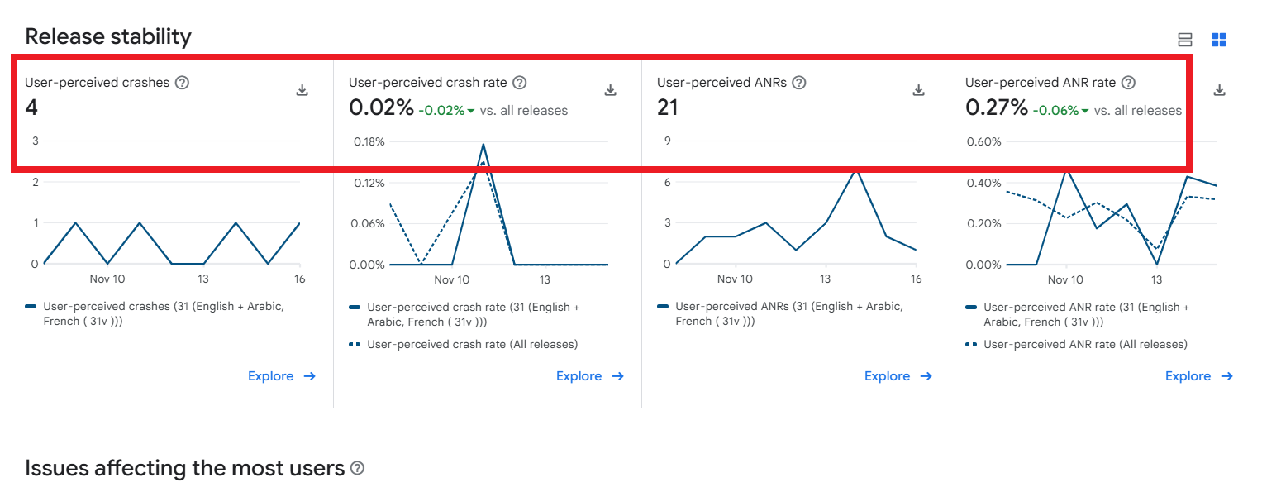Explore User-perceived ANRs details
The image size is (1262, 487).
898,376
